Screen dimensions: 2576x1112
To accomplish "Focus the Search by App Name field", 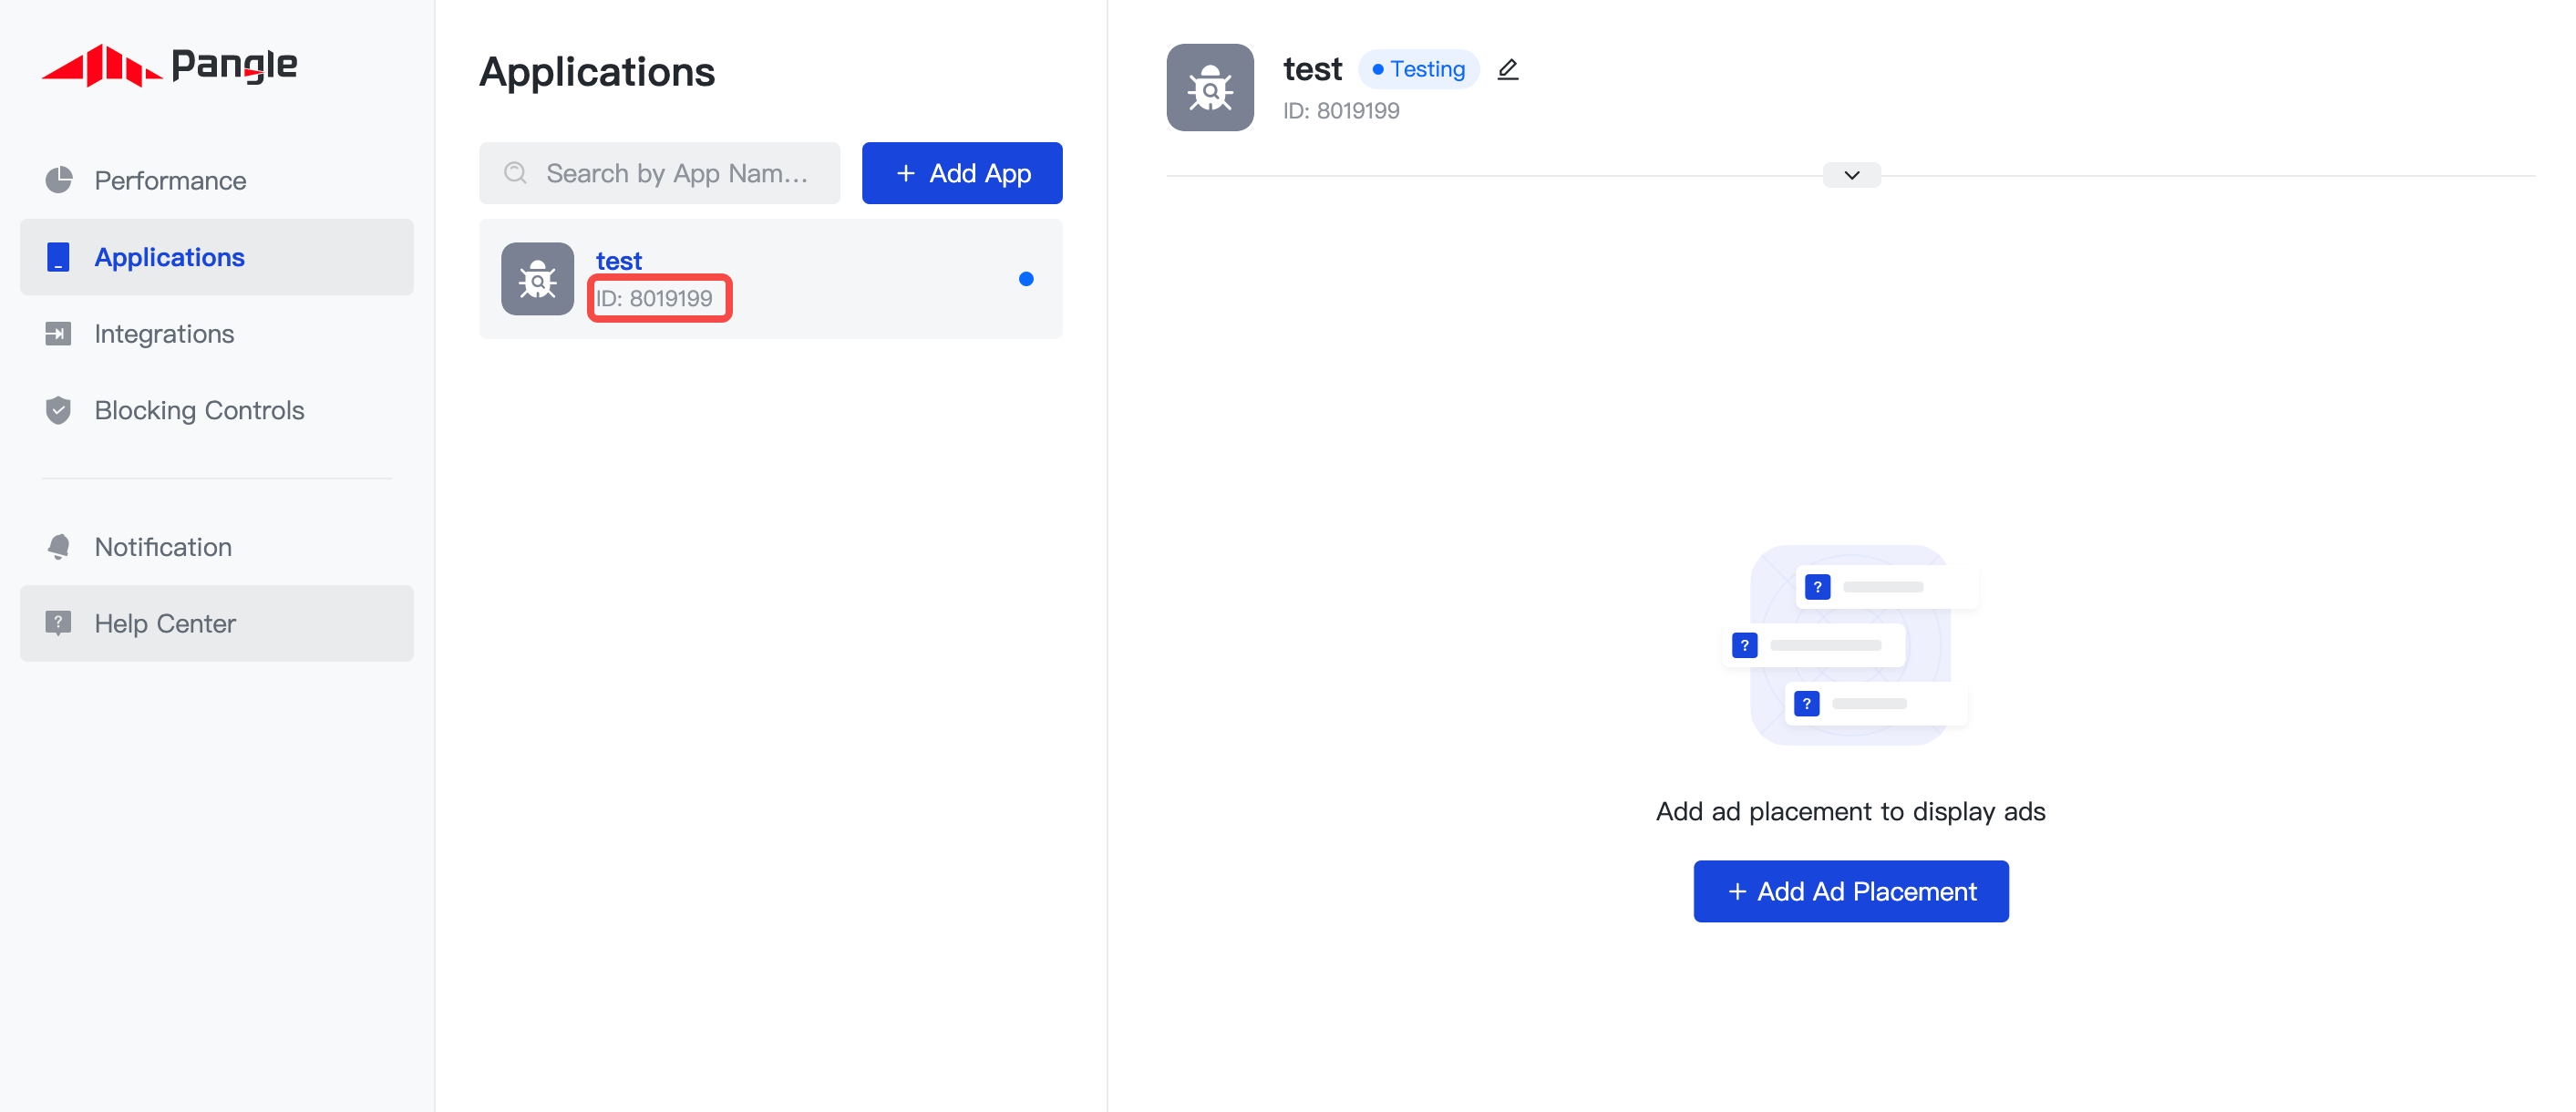I will [660, 173].
